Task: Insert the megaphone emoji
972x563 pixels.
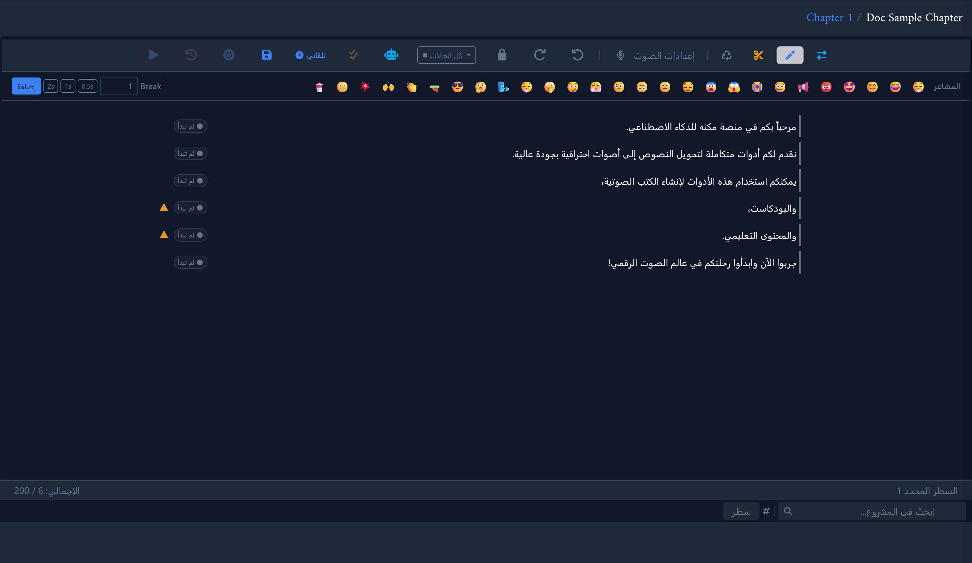Action: (803, 87)
